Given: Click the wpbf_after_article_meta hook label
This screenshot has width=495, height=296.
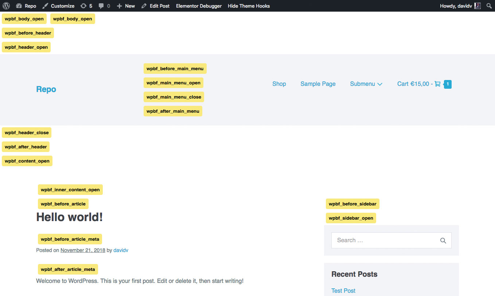Looking at the screenshot, I should coord(68,269).
